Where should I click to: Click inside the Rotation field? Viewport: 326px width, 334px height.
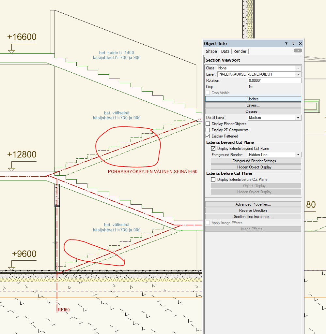click(x=274, y=80)
